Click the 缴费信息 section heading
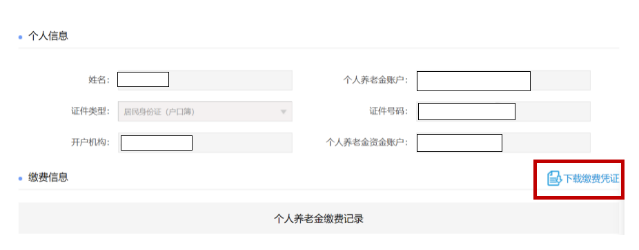 pyautogui.click(x=48, y=177)
